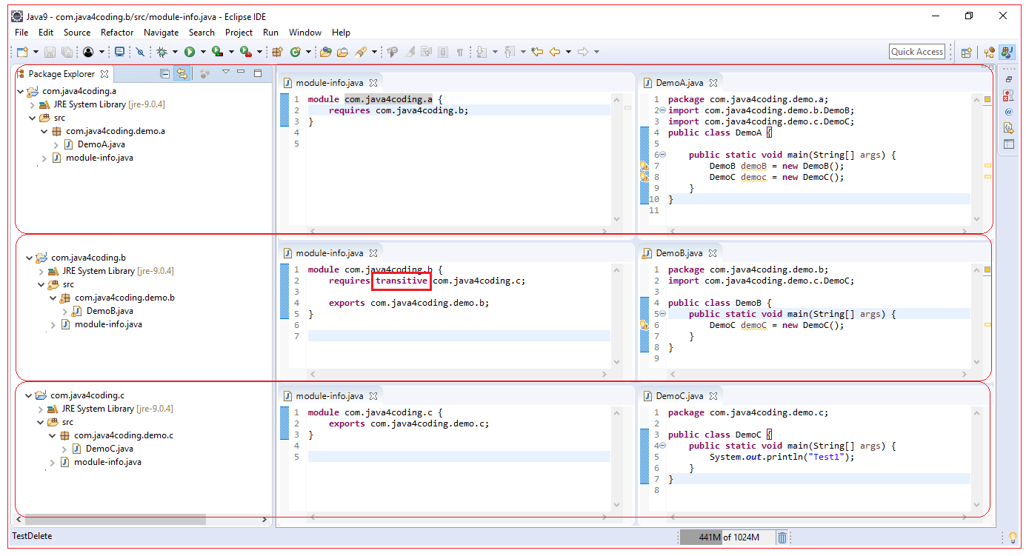The width and height of the screenshot is (1026, 556).
Task: Expand the DemoA.java tree node
Action: (56, 144)
